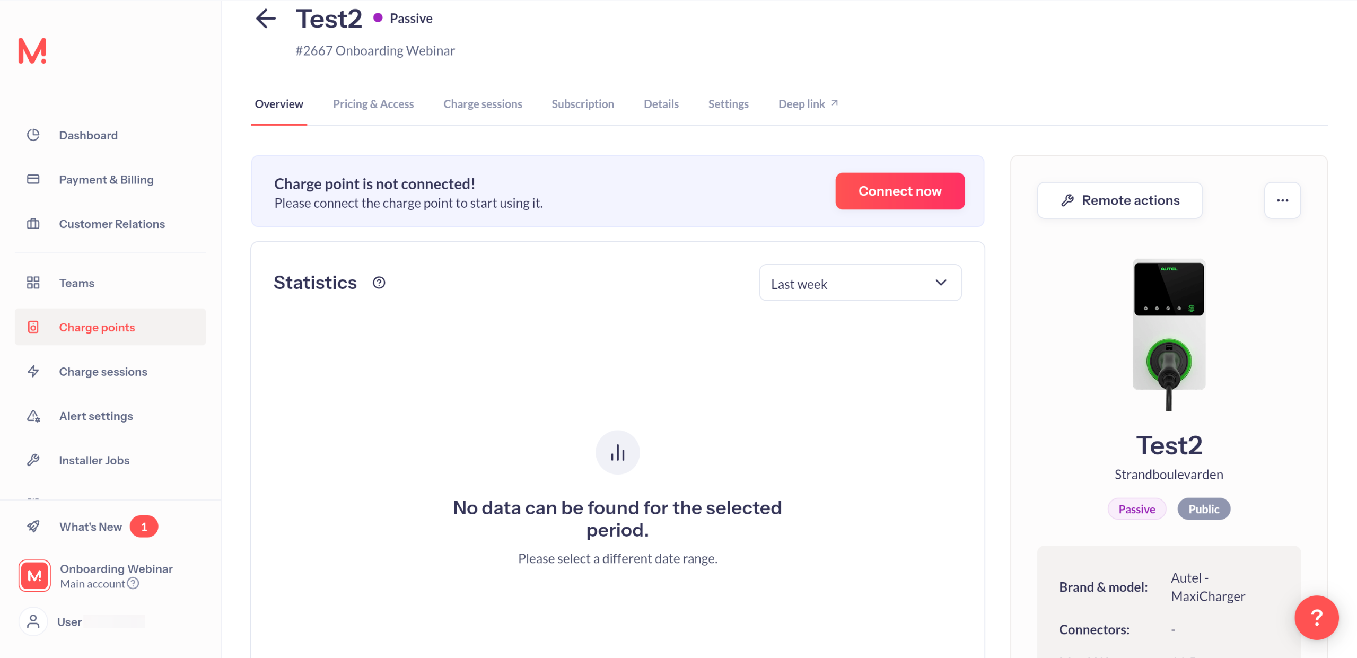Viewport: 1357px width, 658px height.
Task: Open the red help chat bubble
Action: [1316, 617]
